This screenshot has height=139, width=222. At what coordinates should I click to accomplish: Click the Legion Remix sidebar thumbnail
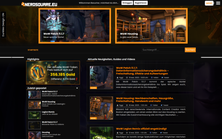click(34, 115)
